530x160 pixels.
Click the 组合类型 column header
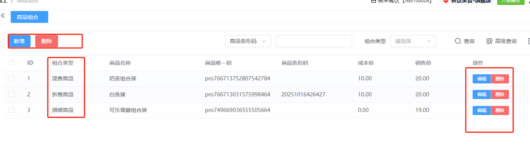click(x=63, y=63)
